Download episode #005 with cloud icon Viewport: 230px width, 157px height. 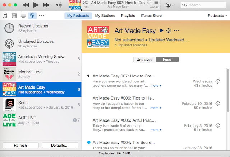point(218,125)
